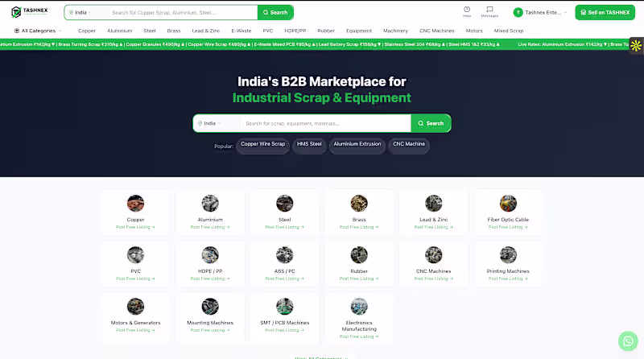Choose the HMS Steel popular tag
This screenshot has height=359, width=644.
309,145
